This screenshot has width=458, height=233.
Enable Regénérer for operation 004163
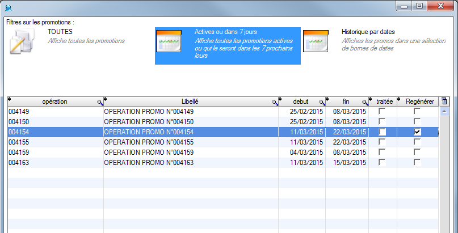[x=418, y=162]
